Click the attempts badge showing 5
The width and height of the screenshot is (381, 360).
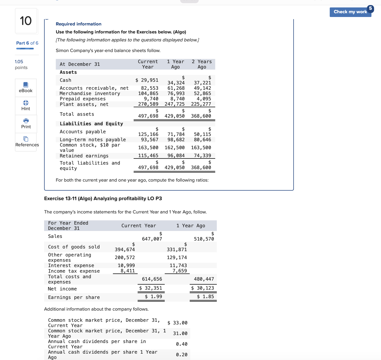point(370,8)
